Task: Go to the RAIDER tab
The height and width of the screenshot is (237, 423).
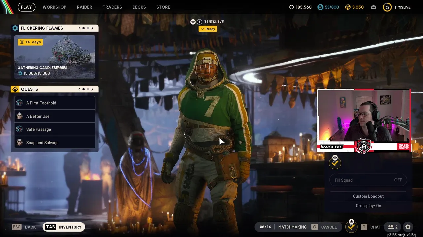Action: (84, 7)
